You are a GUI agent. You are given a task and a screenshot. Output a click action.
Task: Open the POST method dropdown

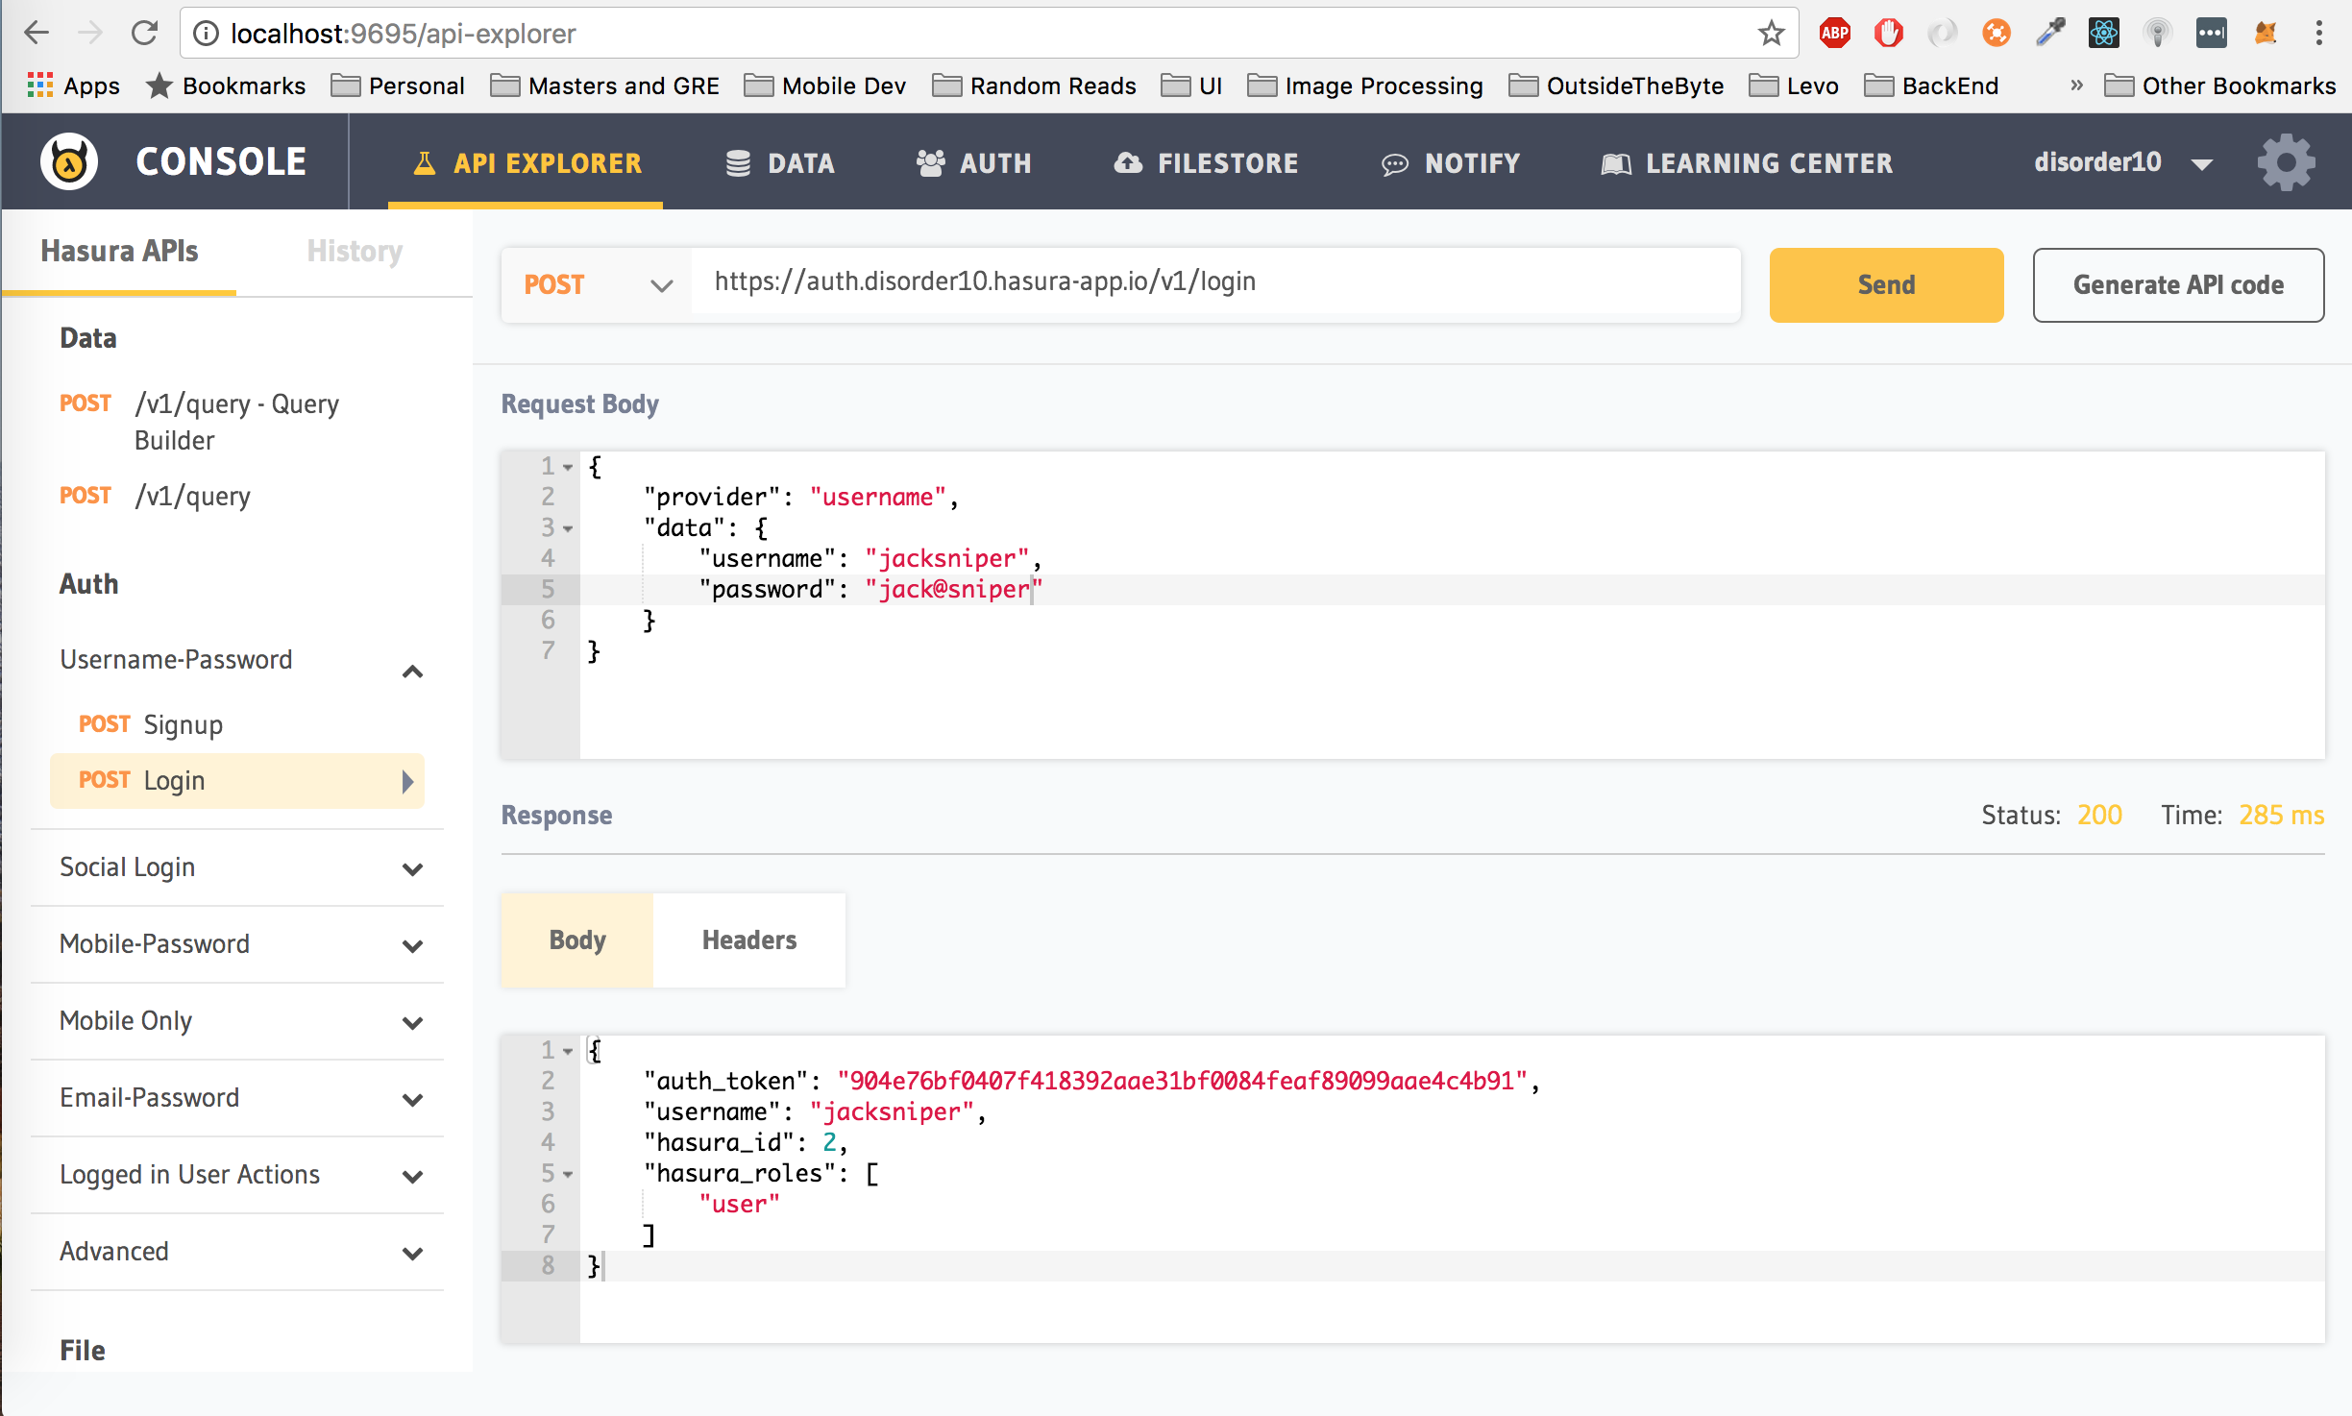click(597, 285)
